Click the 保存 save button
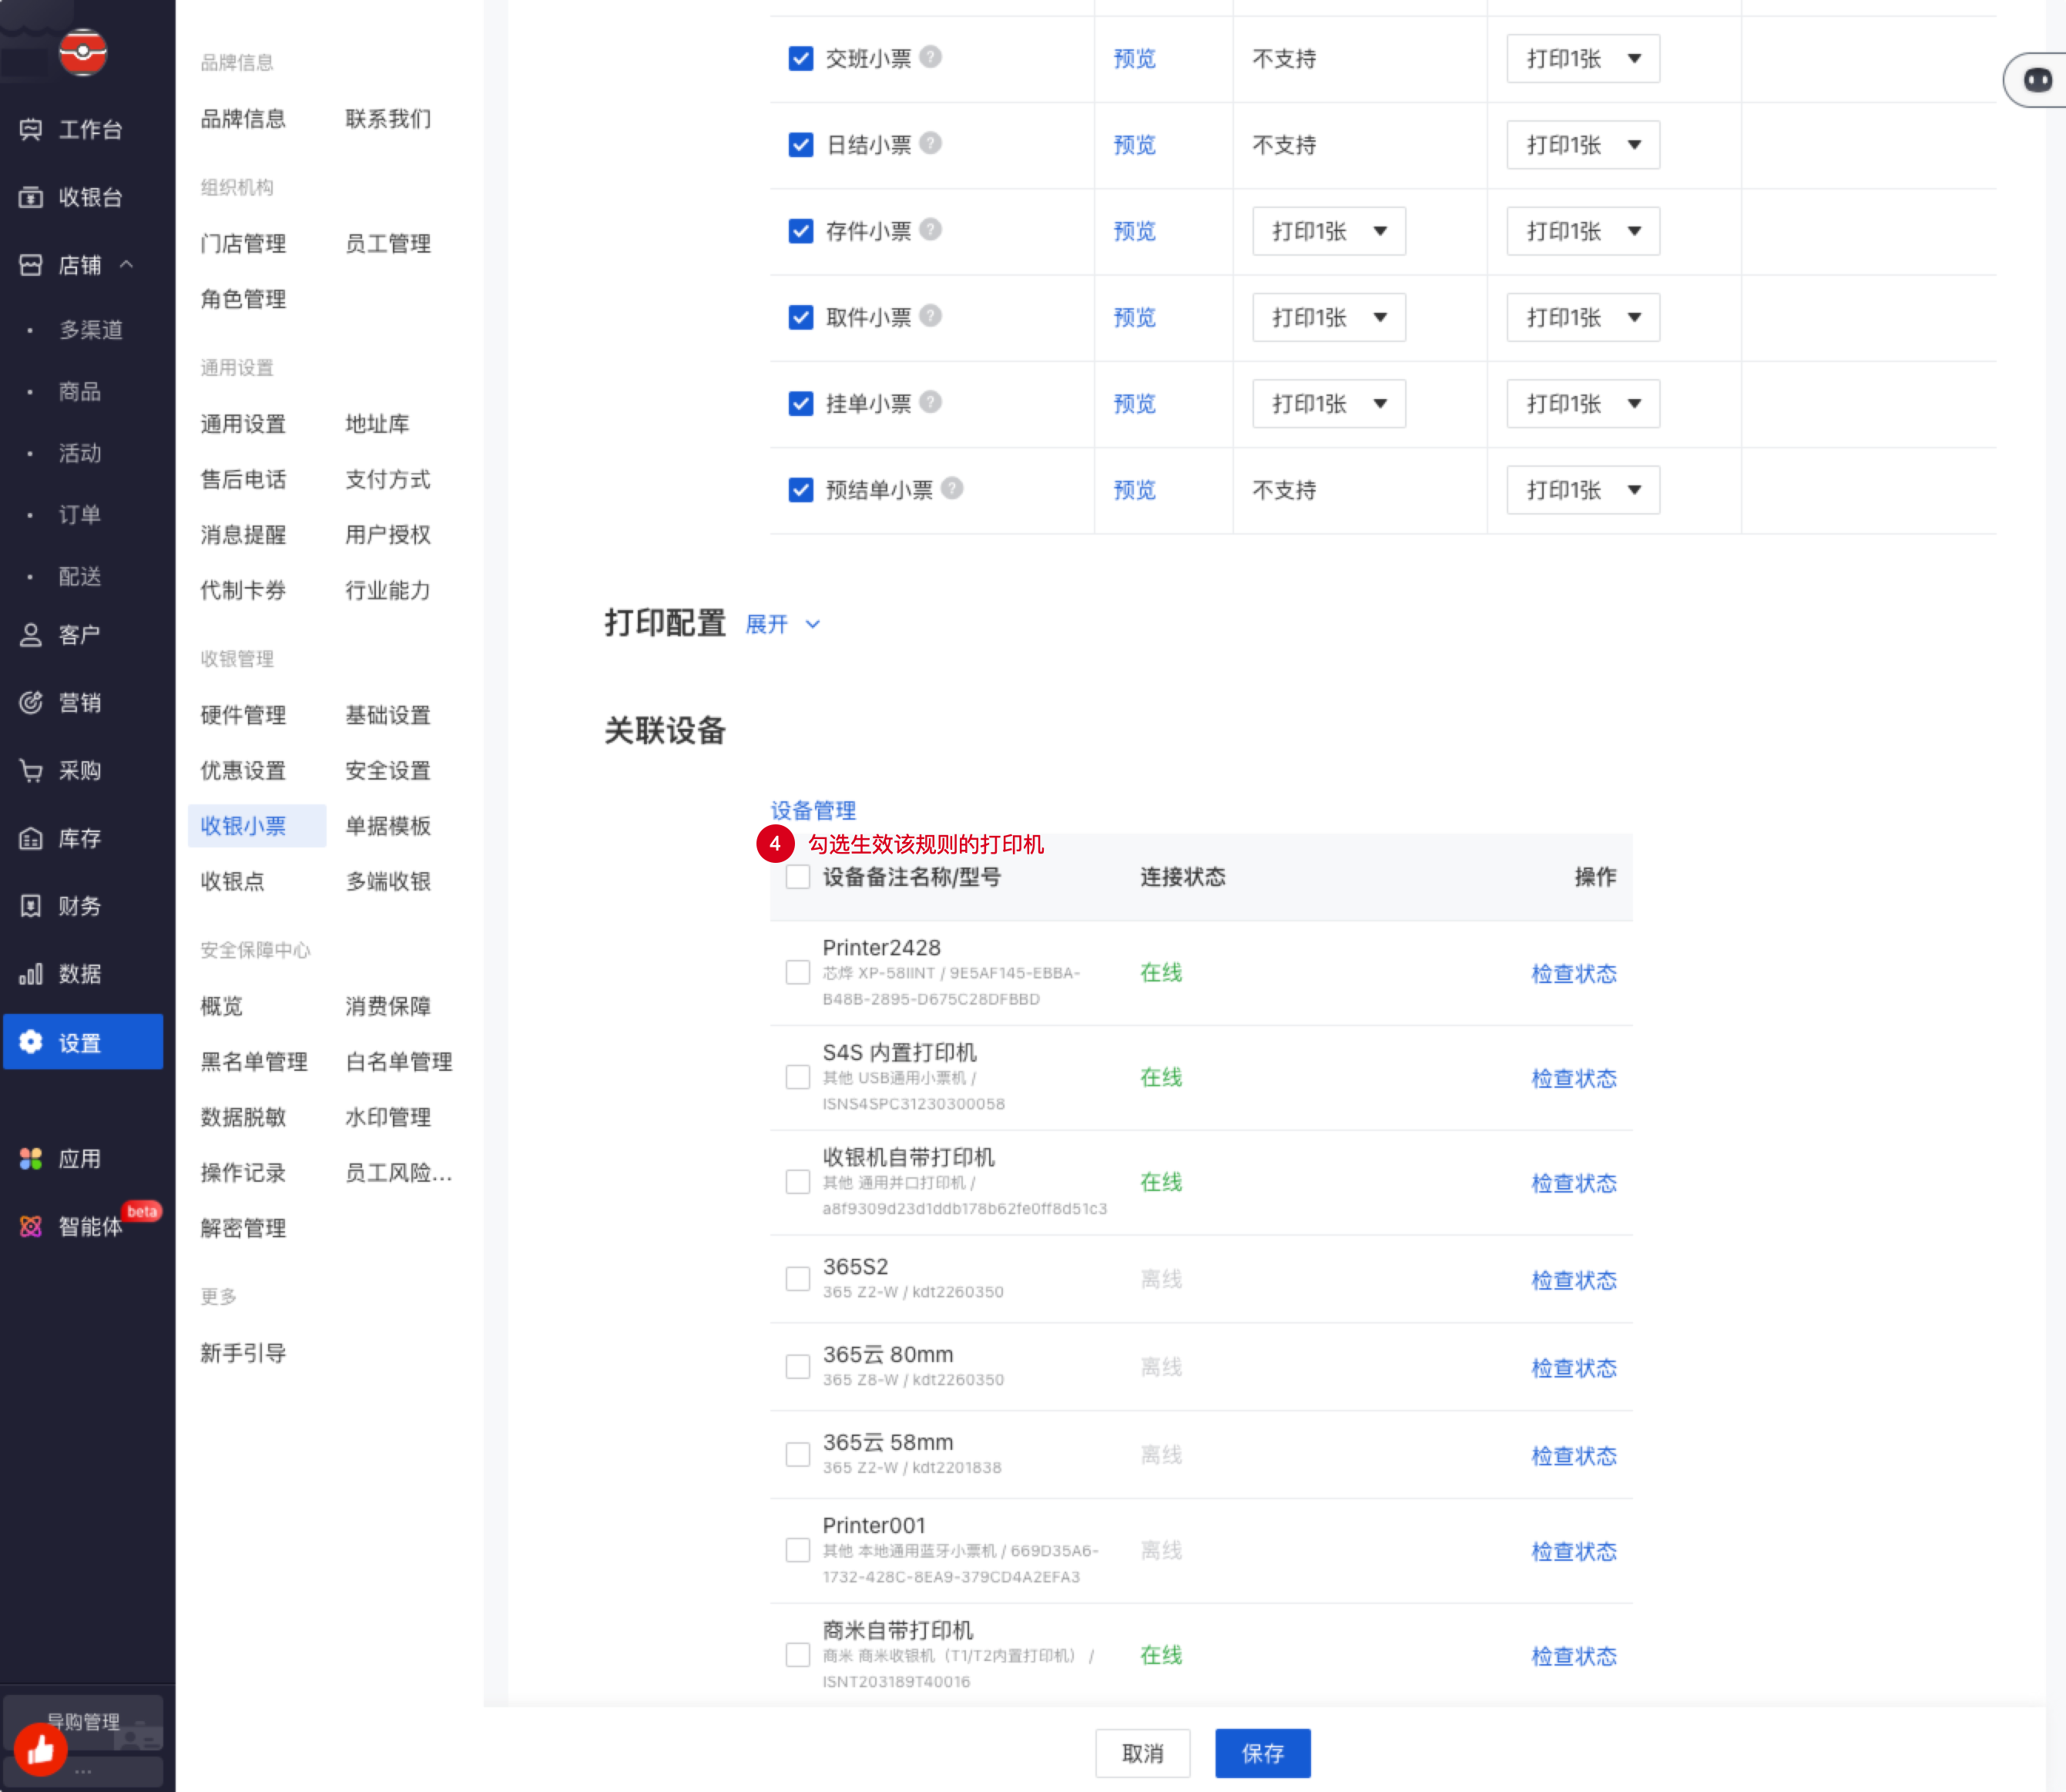2066x1792 pixels. (x=1262, y=1753)
